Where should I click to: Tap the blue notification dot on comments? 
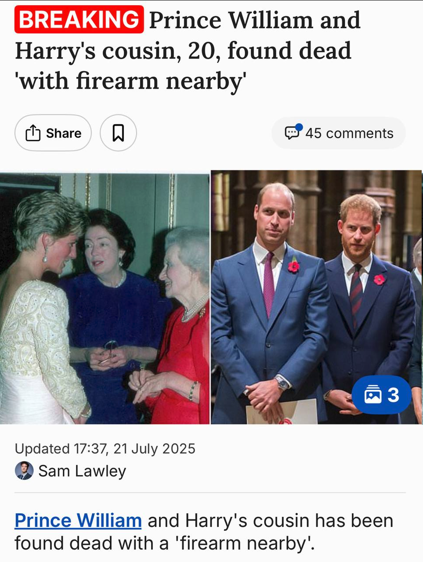[299, 127]
